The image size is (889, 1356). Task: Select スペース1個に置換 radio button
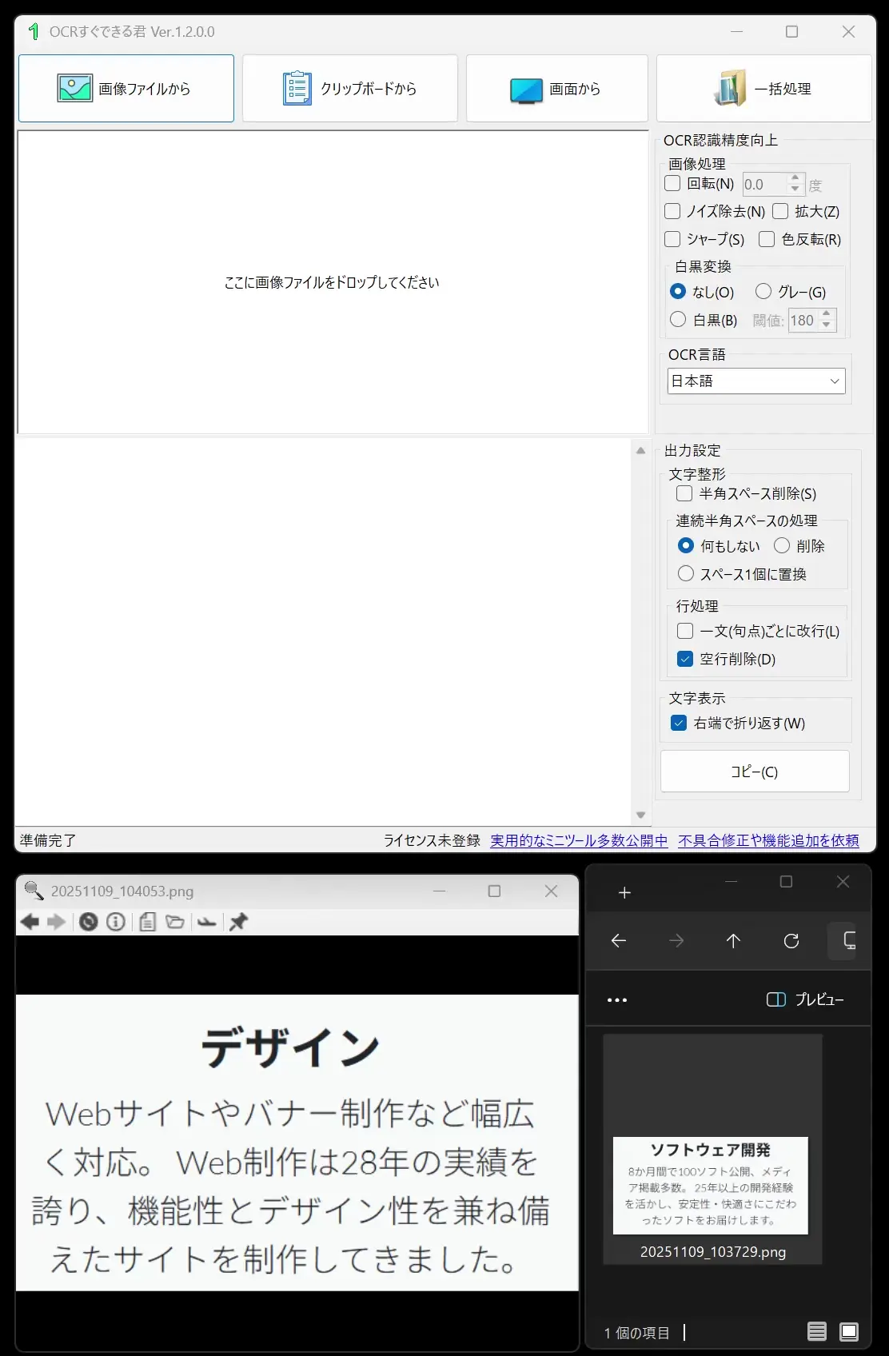coord(685,573)
